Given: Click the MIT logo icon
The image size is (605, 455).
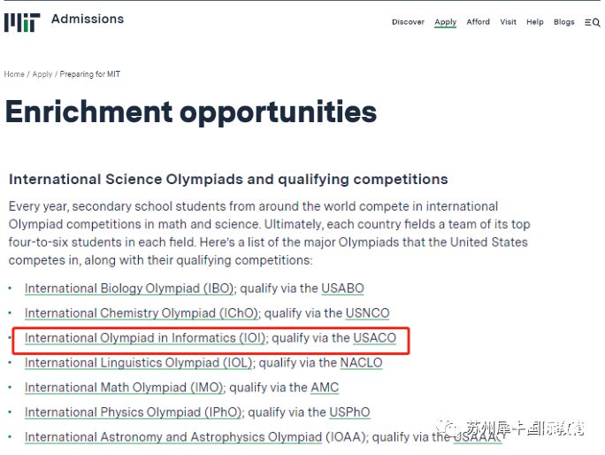Looking at the screenshot, I should (22, 22).
